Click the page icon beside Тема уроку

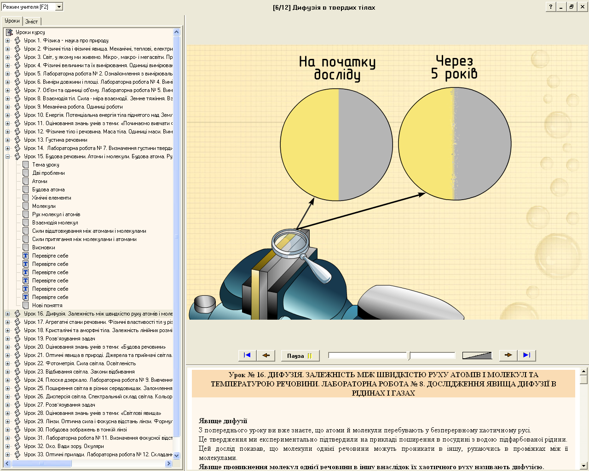pos(26,165)
